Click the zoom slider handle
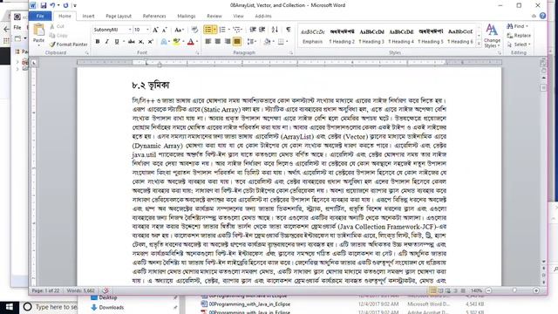This screenshot has height=314, width=558. 514,290
